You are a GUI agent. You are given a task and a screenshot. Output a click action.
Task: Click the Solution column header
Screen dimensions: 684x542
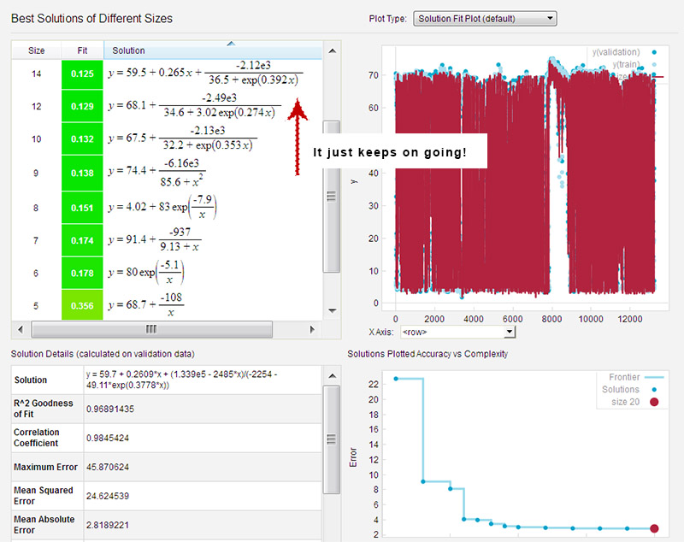212,50
